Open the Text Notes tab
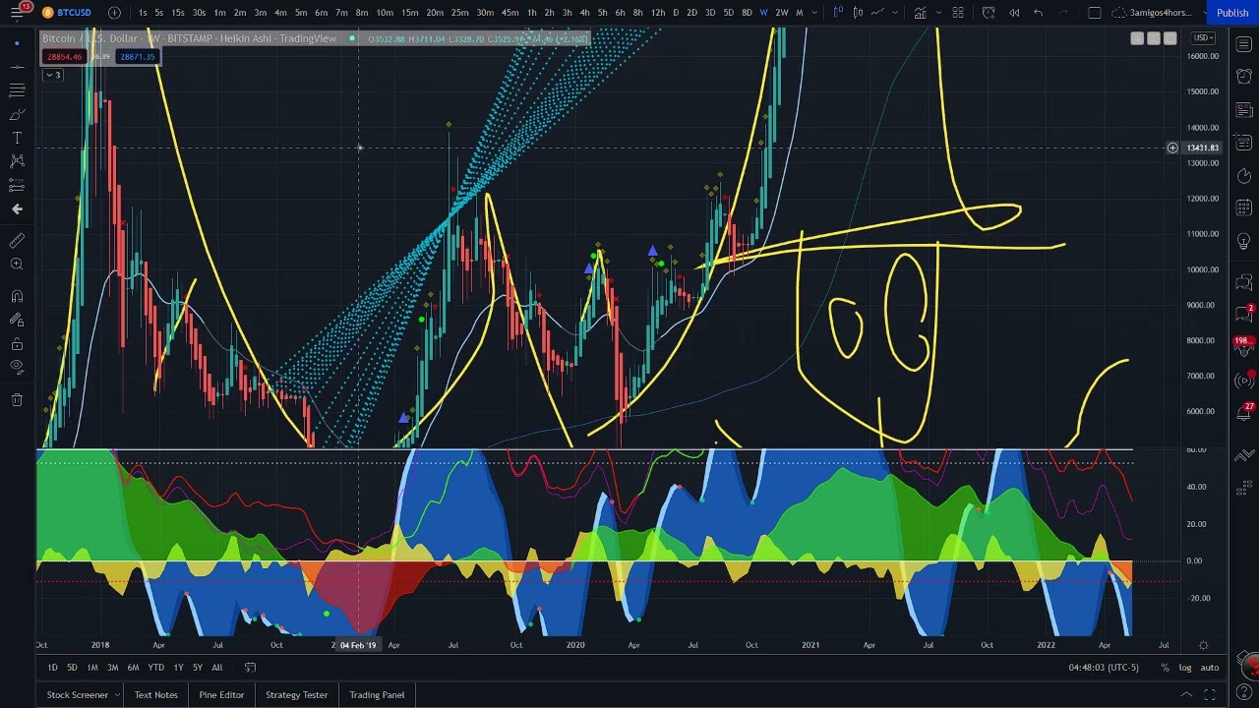Image resolution: width=1259 pixels, height=708 pixels. (156, 695)
